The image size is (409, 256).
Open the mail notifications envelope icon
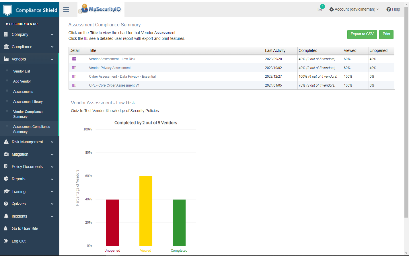point(320,9)
